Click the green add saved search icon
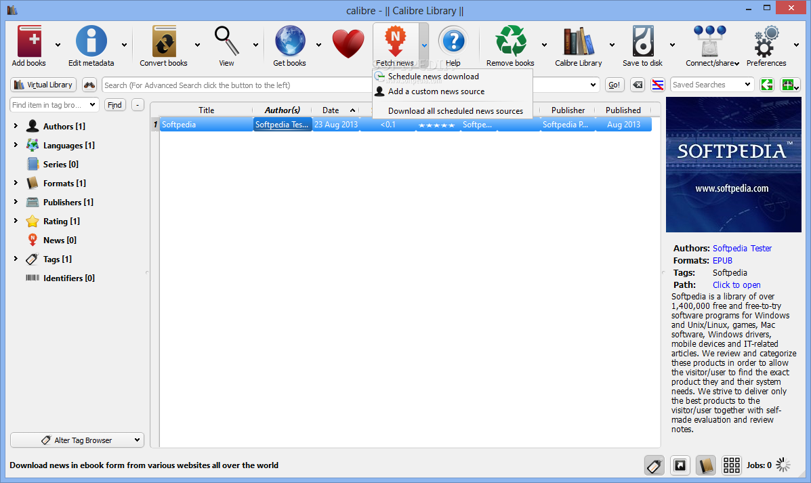811x483 pixels. (790, 85)
